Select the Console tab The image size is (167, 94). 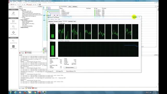click(22, 88)
